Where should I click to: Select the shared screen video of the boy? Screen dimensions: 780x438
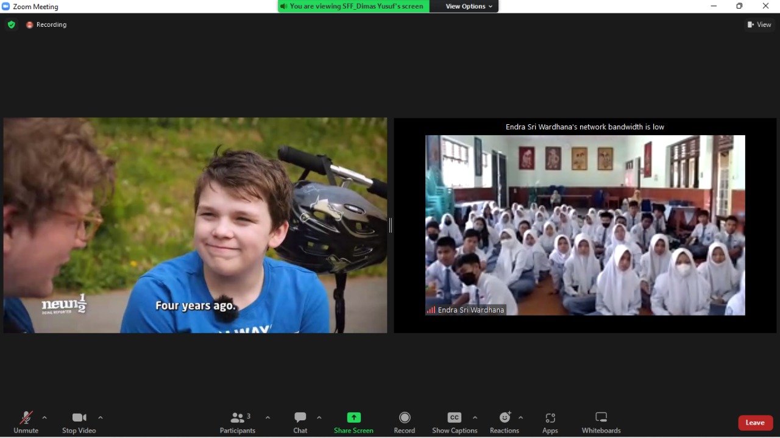pos(195,225)
